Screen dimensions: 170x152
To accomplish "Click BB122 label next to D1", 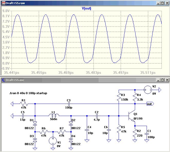I will coord(29,128).
